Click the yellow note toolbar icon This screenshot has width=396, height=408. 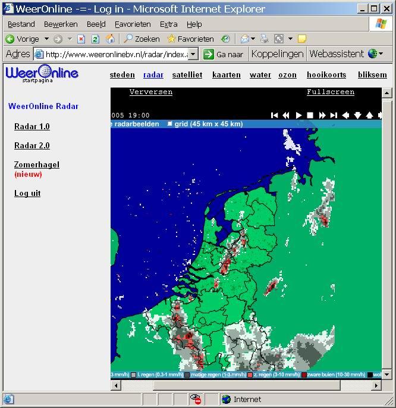[302, 39]
